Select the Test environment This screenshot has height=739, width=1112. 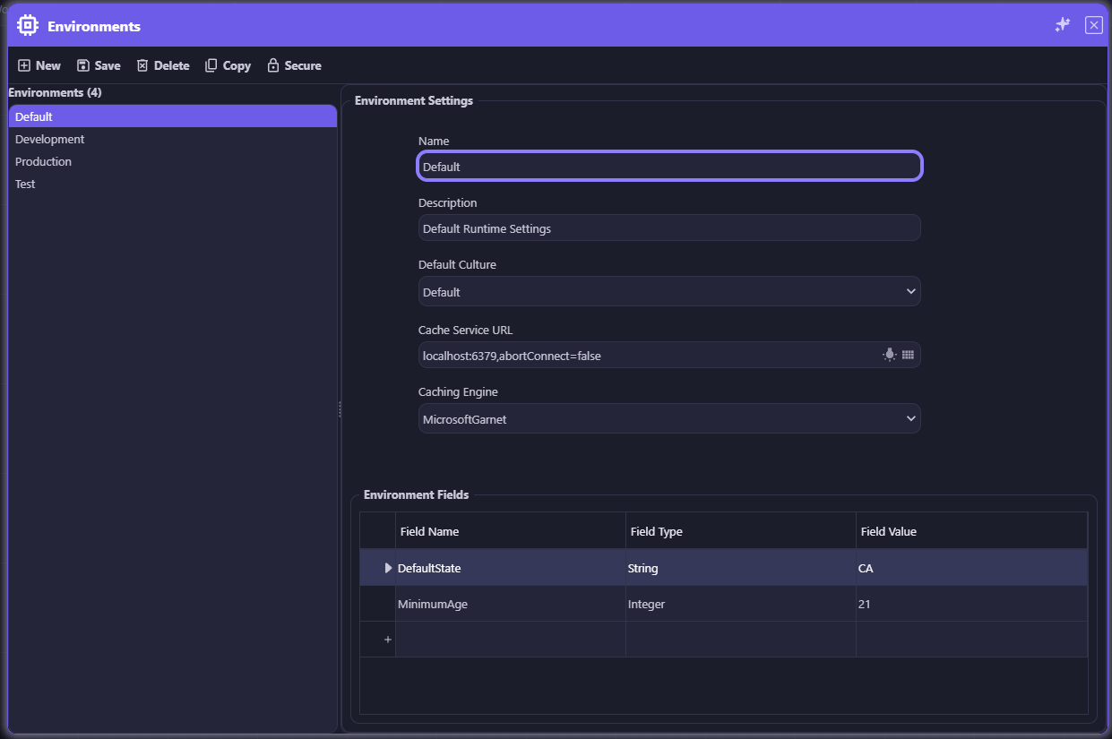point(173,184)
